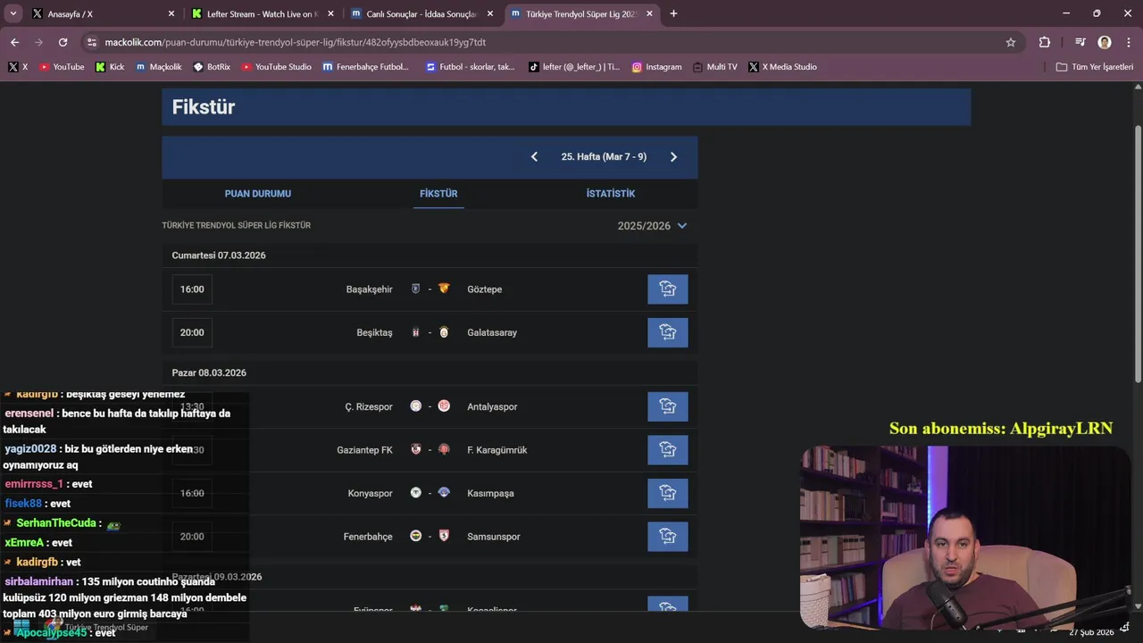The height and width of the screenshot is (643, 1143).
Task: Open the X Media Studio bookmark
Action: (x=782, y=67)
